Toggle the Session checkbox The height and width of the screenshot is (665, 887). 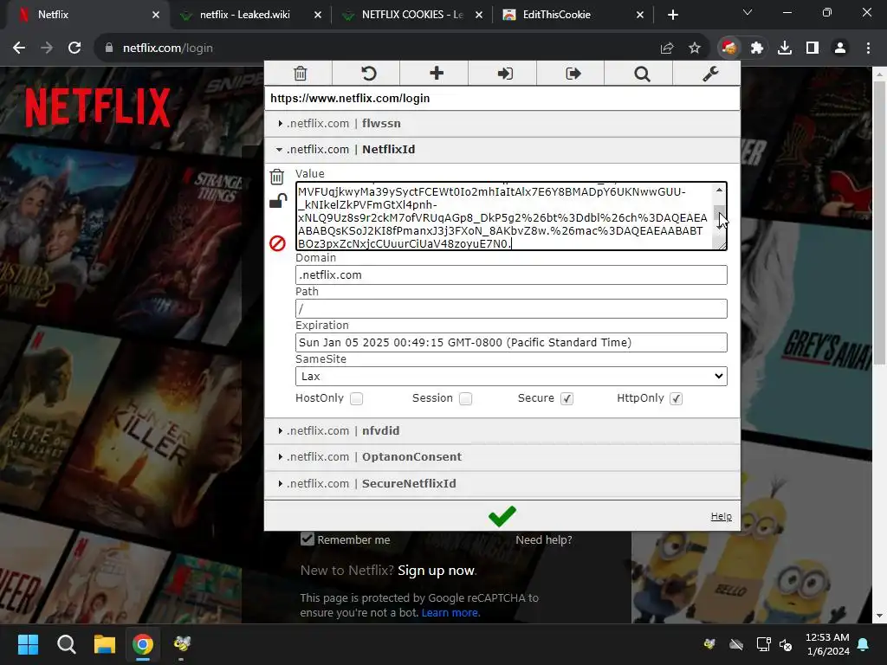[x=465, y=398]
